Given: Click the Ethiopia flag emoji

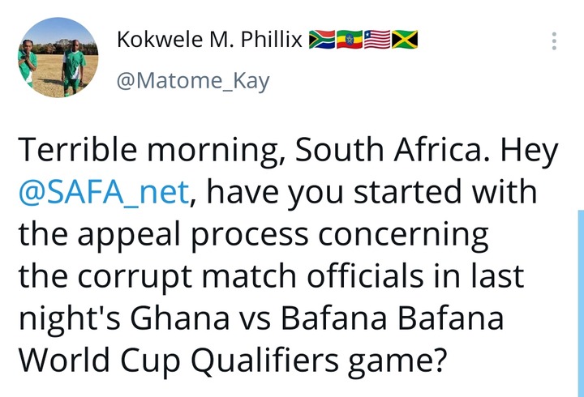Looking at the screenshot, I should [x=349, y=38].
